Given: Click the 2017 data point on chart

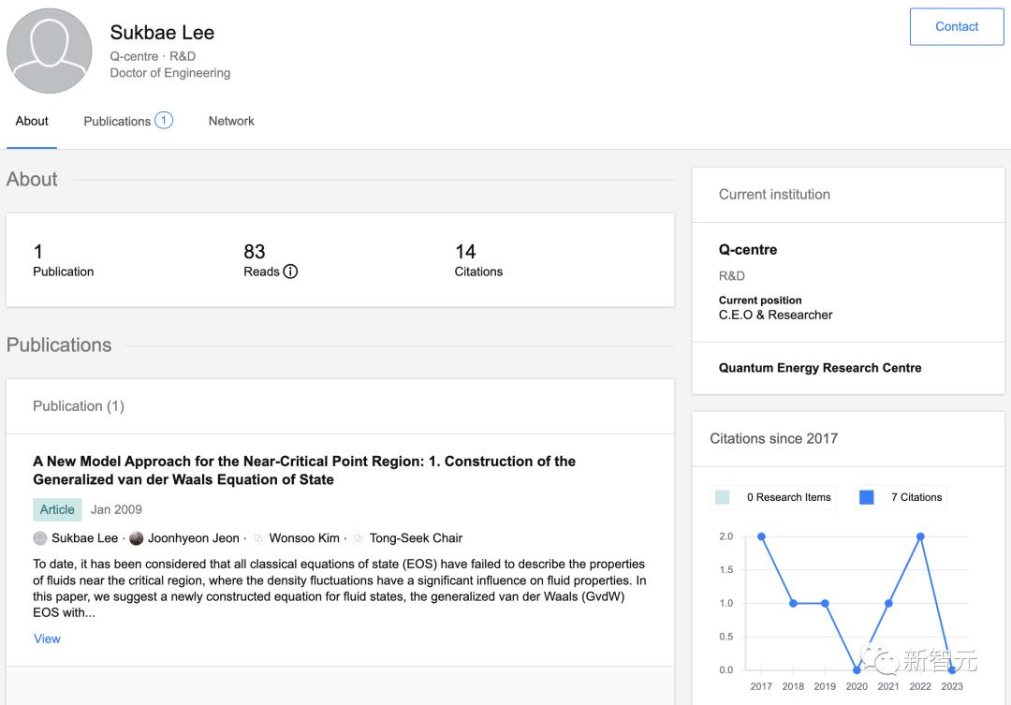Looking at the screenshot, I should pyautogui.click(x=761, y=536).
